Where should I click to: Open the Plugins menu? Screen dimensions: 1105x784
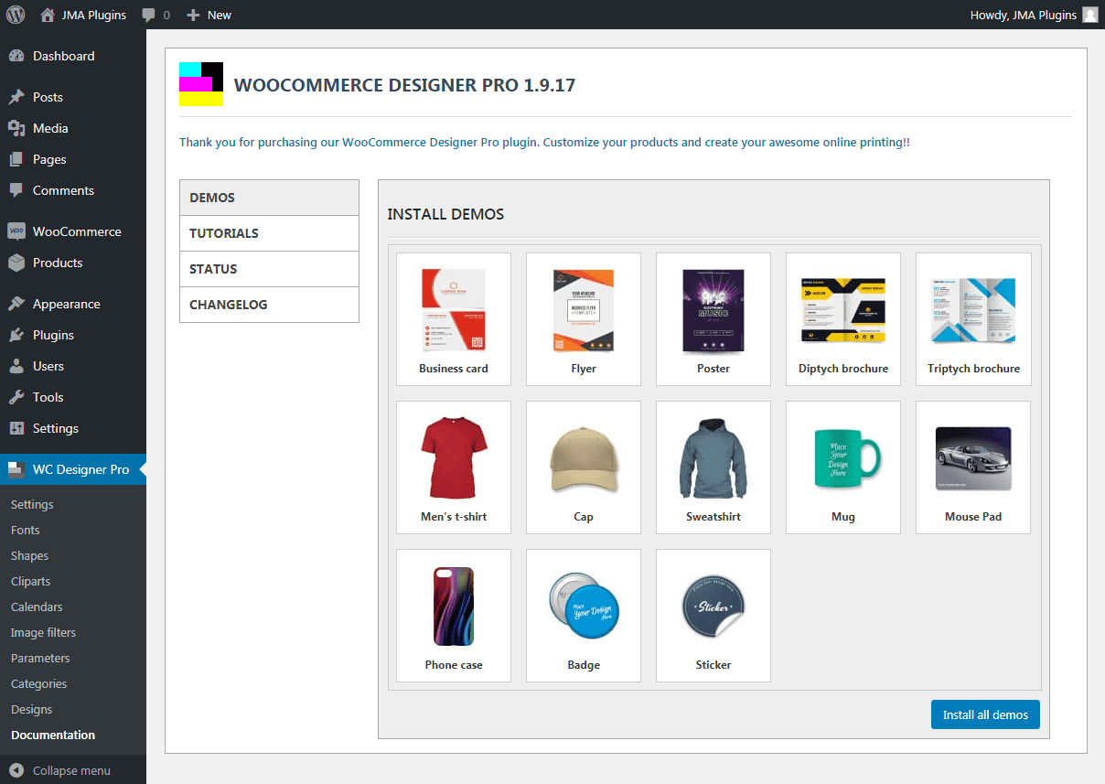73,335
